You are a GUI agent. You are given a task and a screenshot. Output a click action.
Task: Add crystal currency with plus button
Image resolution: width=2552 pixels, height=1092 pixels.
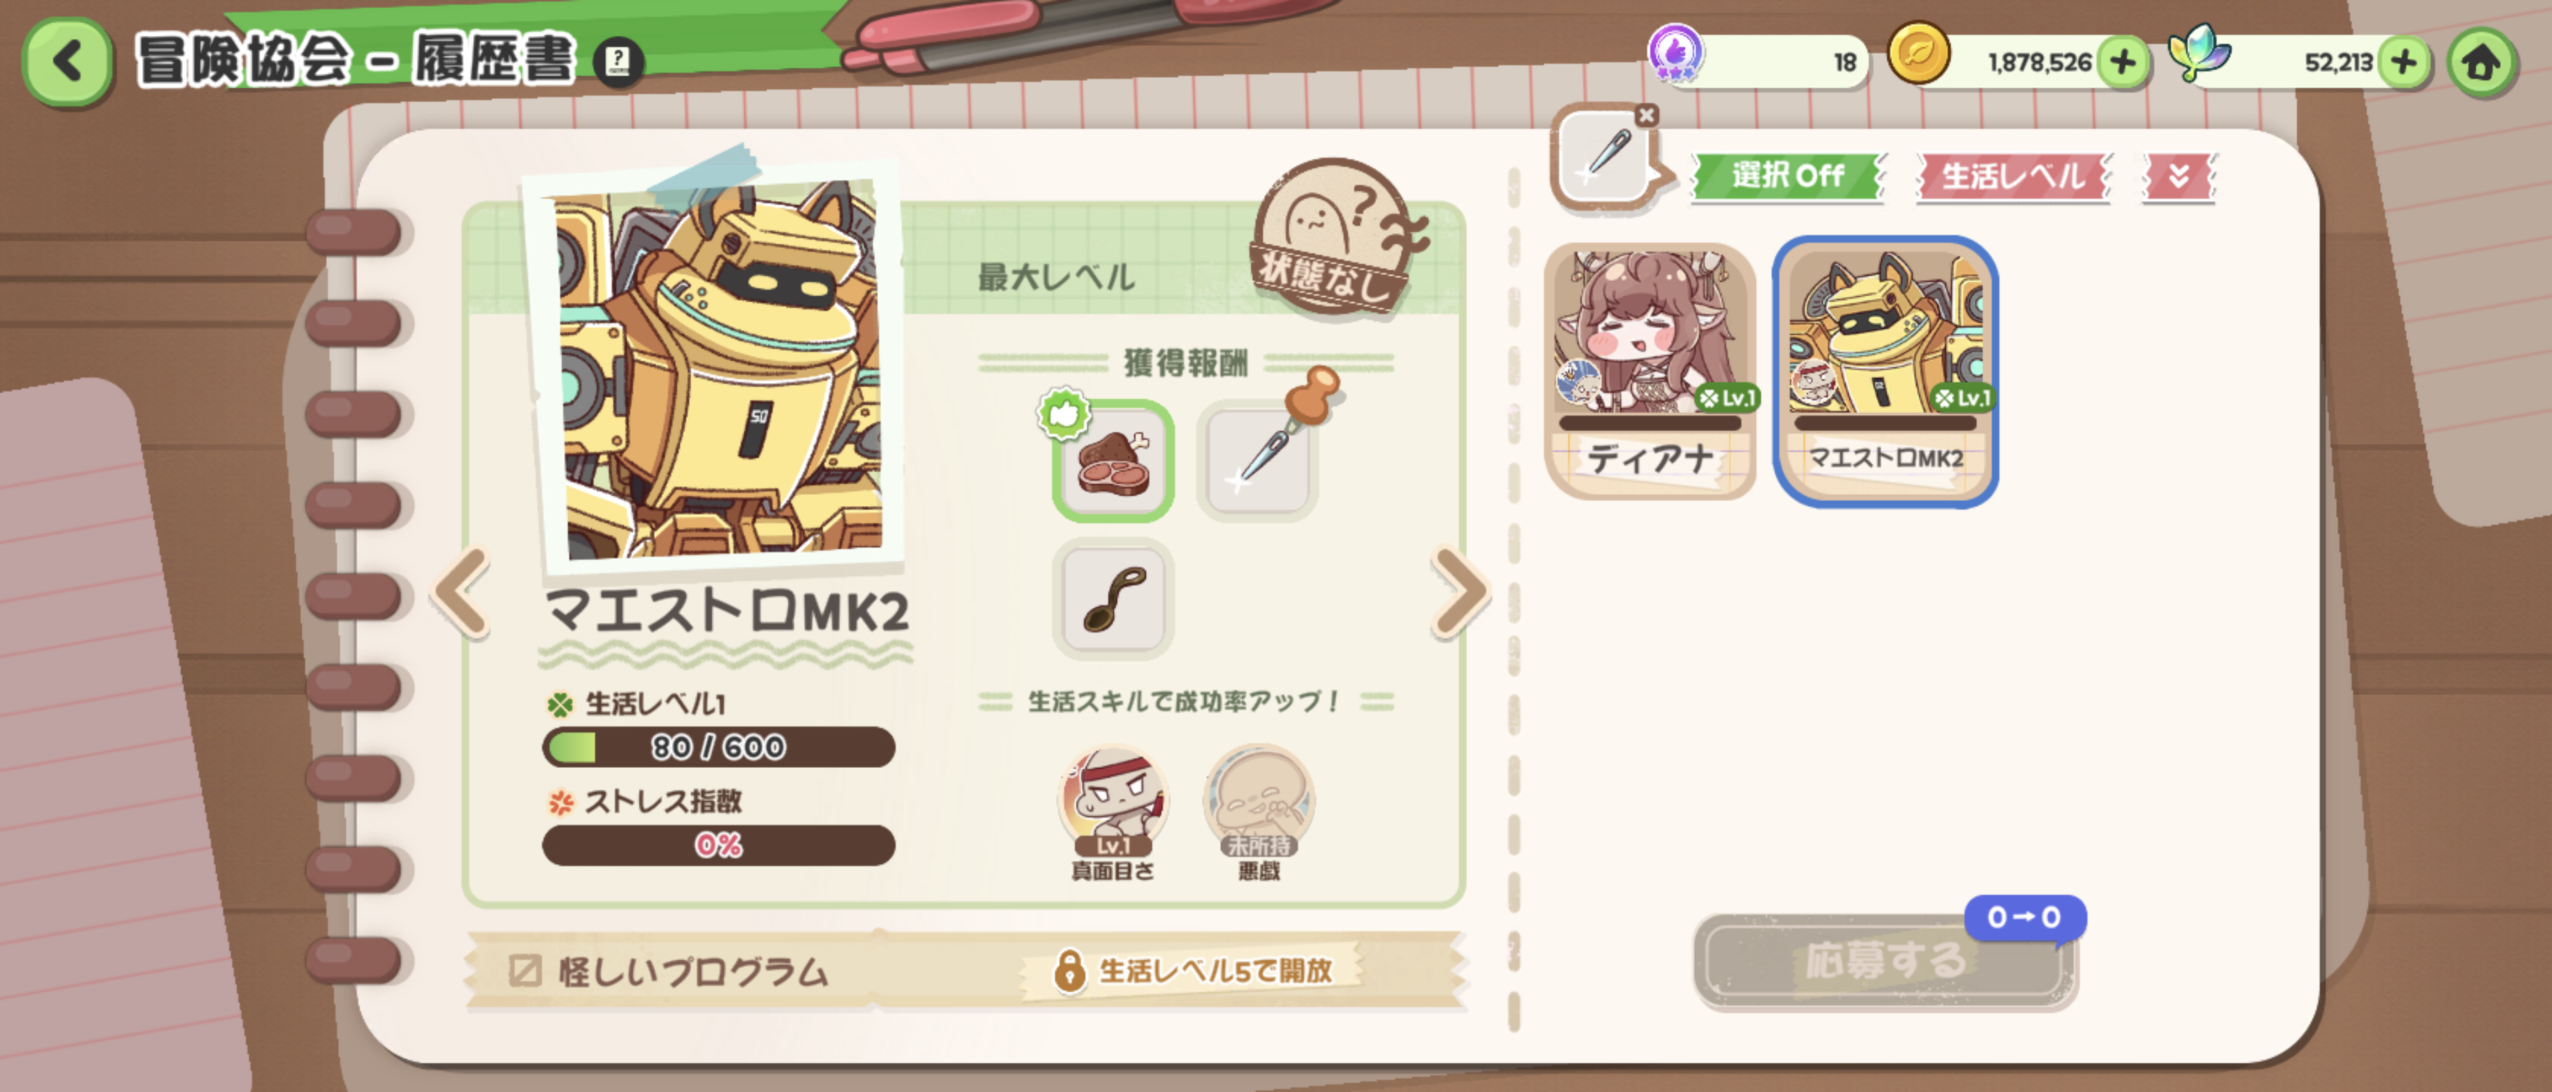[2403, 62]
